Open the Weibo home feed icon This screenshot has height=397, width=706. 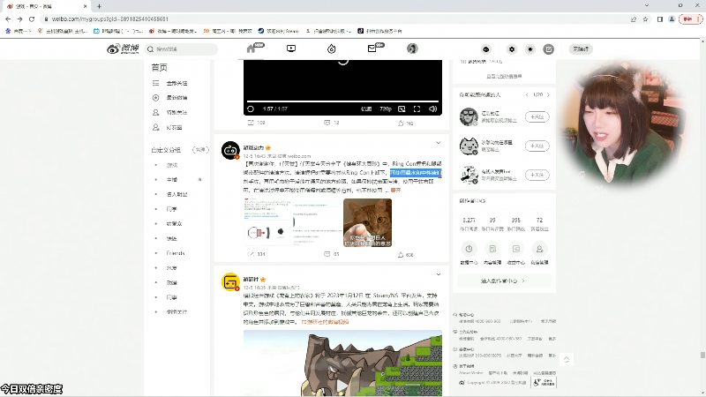252,49
